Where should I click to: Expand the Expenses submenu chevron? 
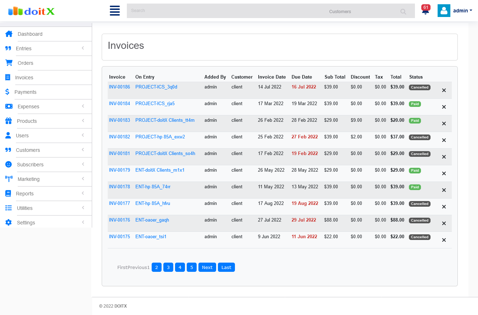pos(83,106)
